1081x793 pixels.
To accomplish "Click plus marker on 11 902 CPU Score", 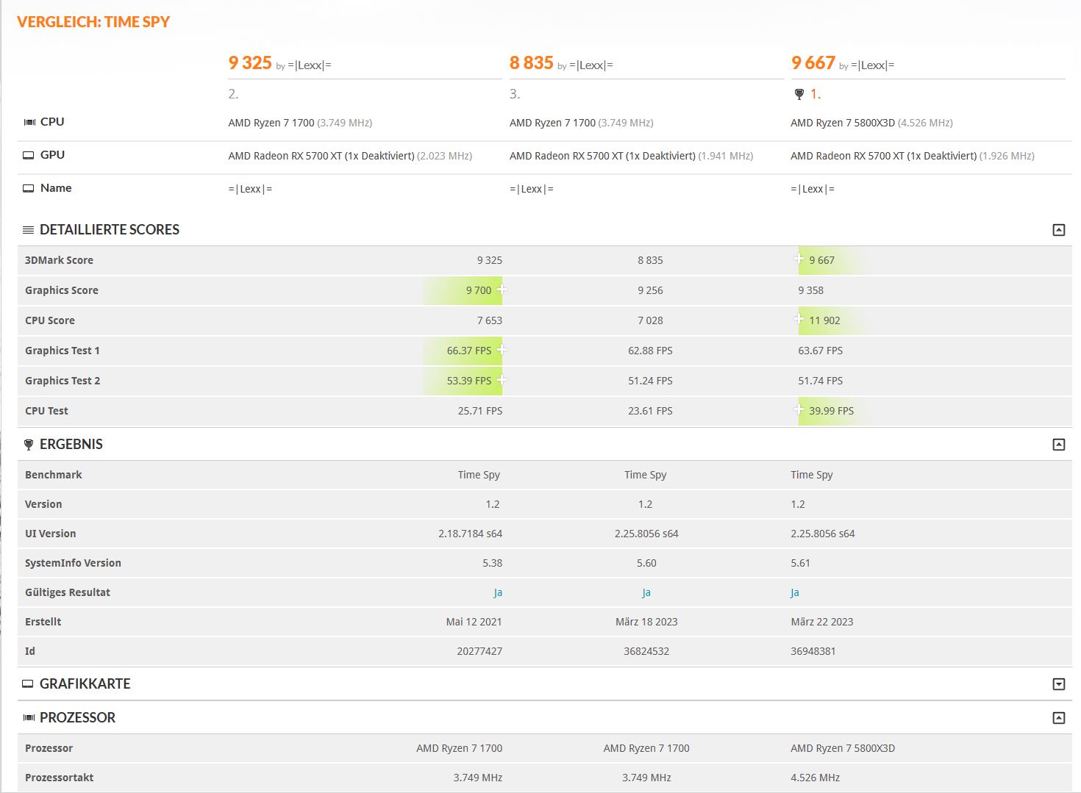I will point(799,318).
